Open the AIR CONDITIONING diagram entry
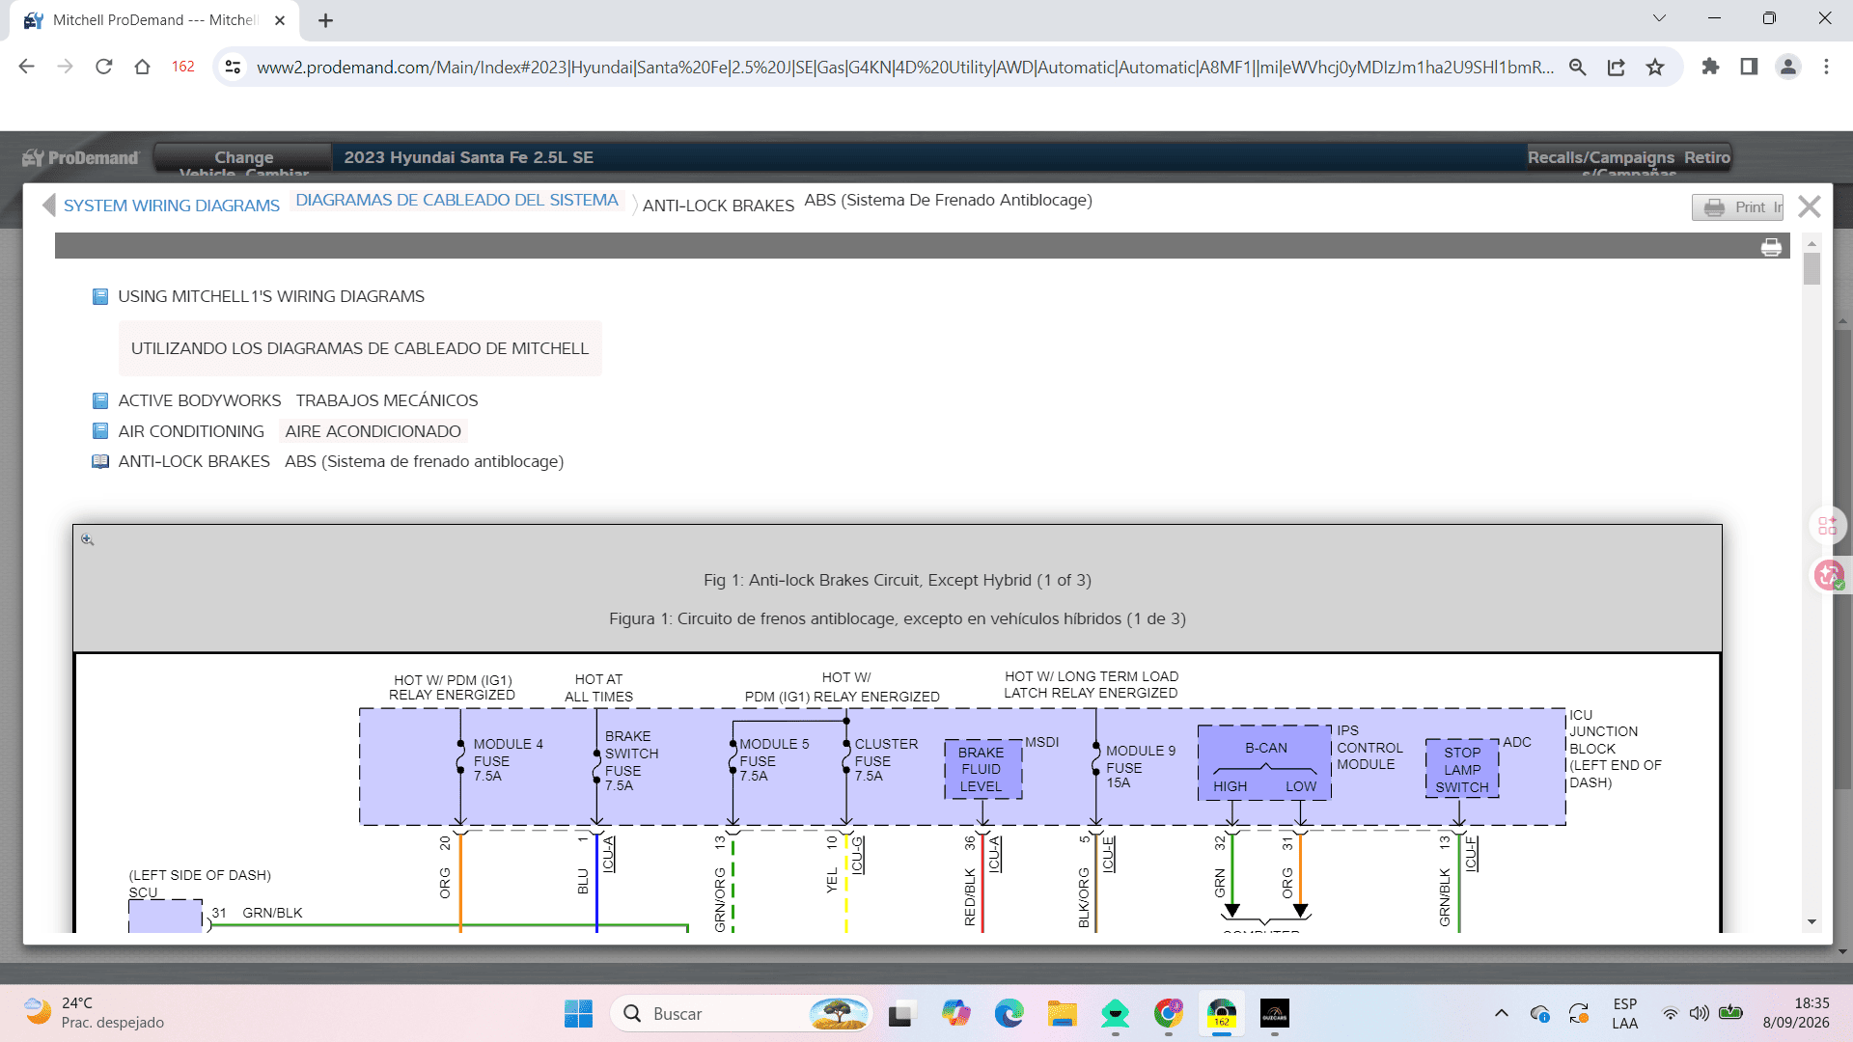This screenshot has height=1042, width=1853. click(x=191, y=431)
